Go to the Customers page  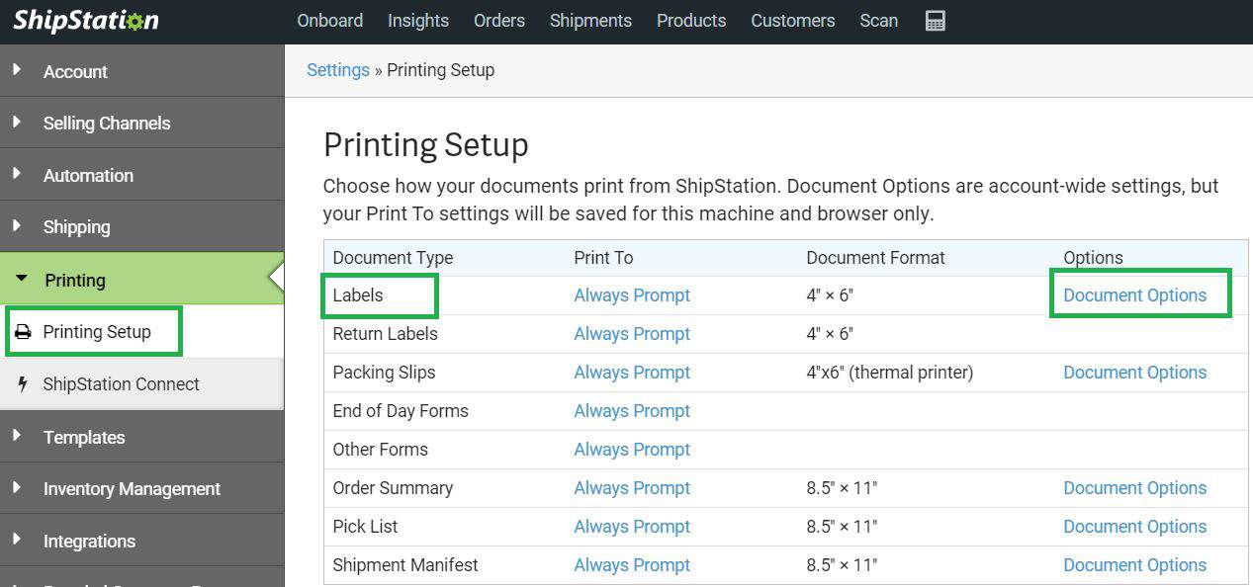(791, 20)
